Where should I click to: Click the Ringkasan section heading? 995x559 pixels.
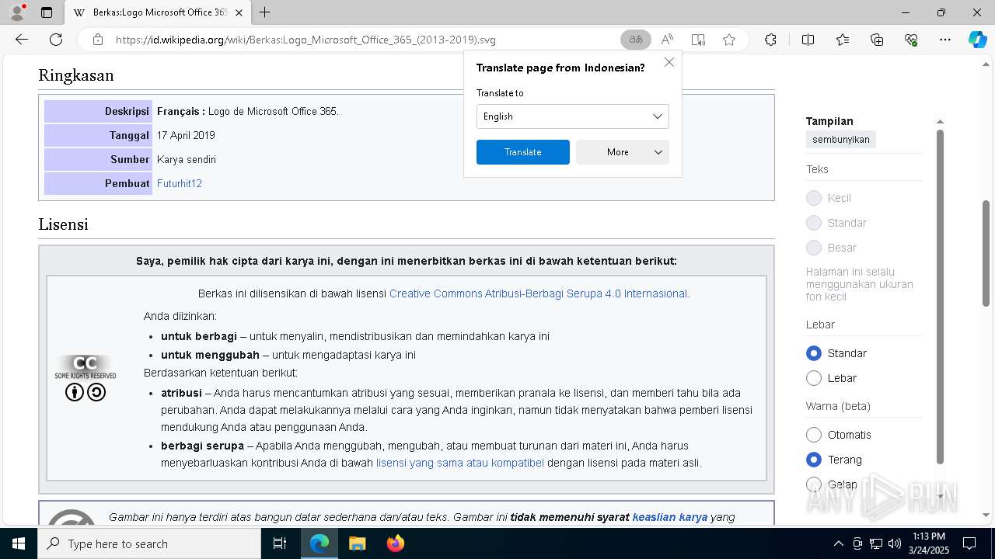(x=76, y=75)
